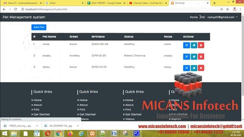
Task: Open Internet Explorer from taskbar
Action: 81,134
